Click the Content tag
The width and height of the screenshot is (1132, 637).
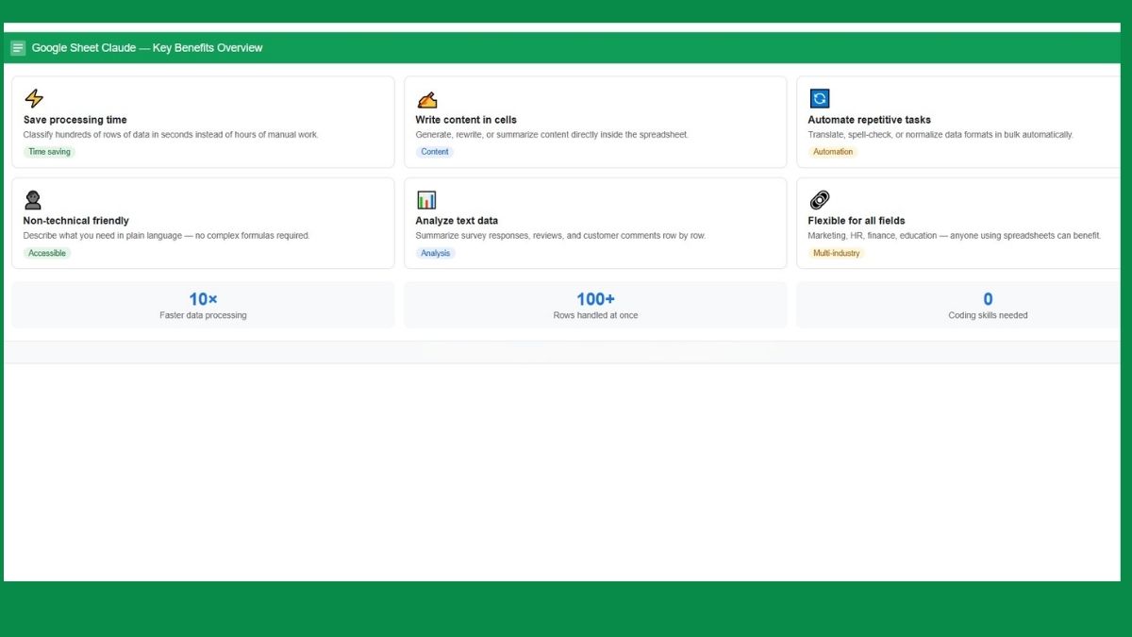[435, 152]
